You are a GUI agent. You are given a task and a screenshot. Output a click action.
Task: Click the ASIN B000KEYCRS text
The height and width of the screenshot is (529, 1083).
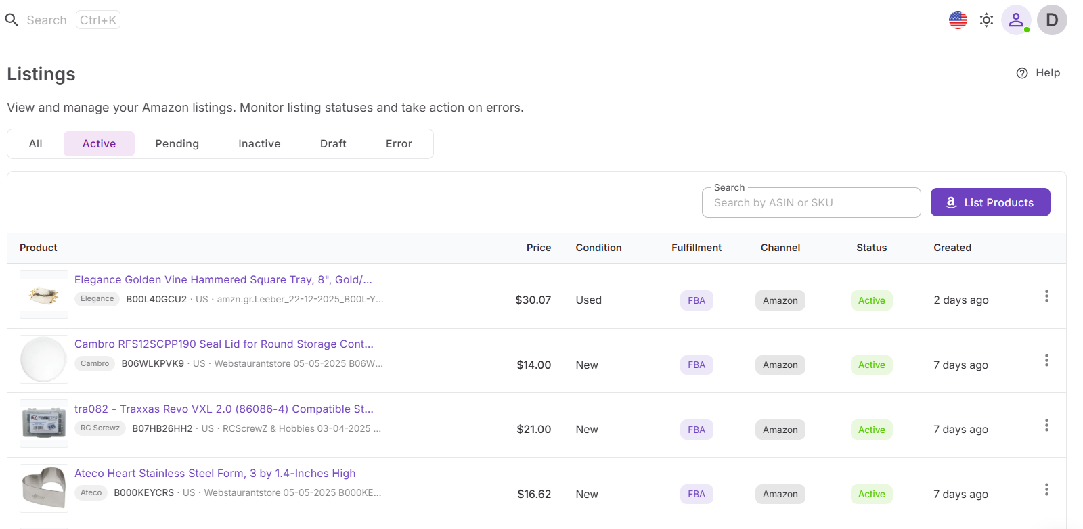point(144,492)
